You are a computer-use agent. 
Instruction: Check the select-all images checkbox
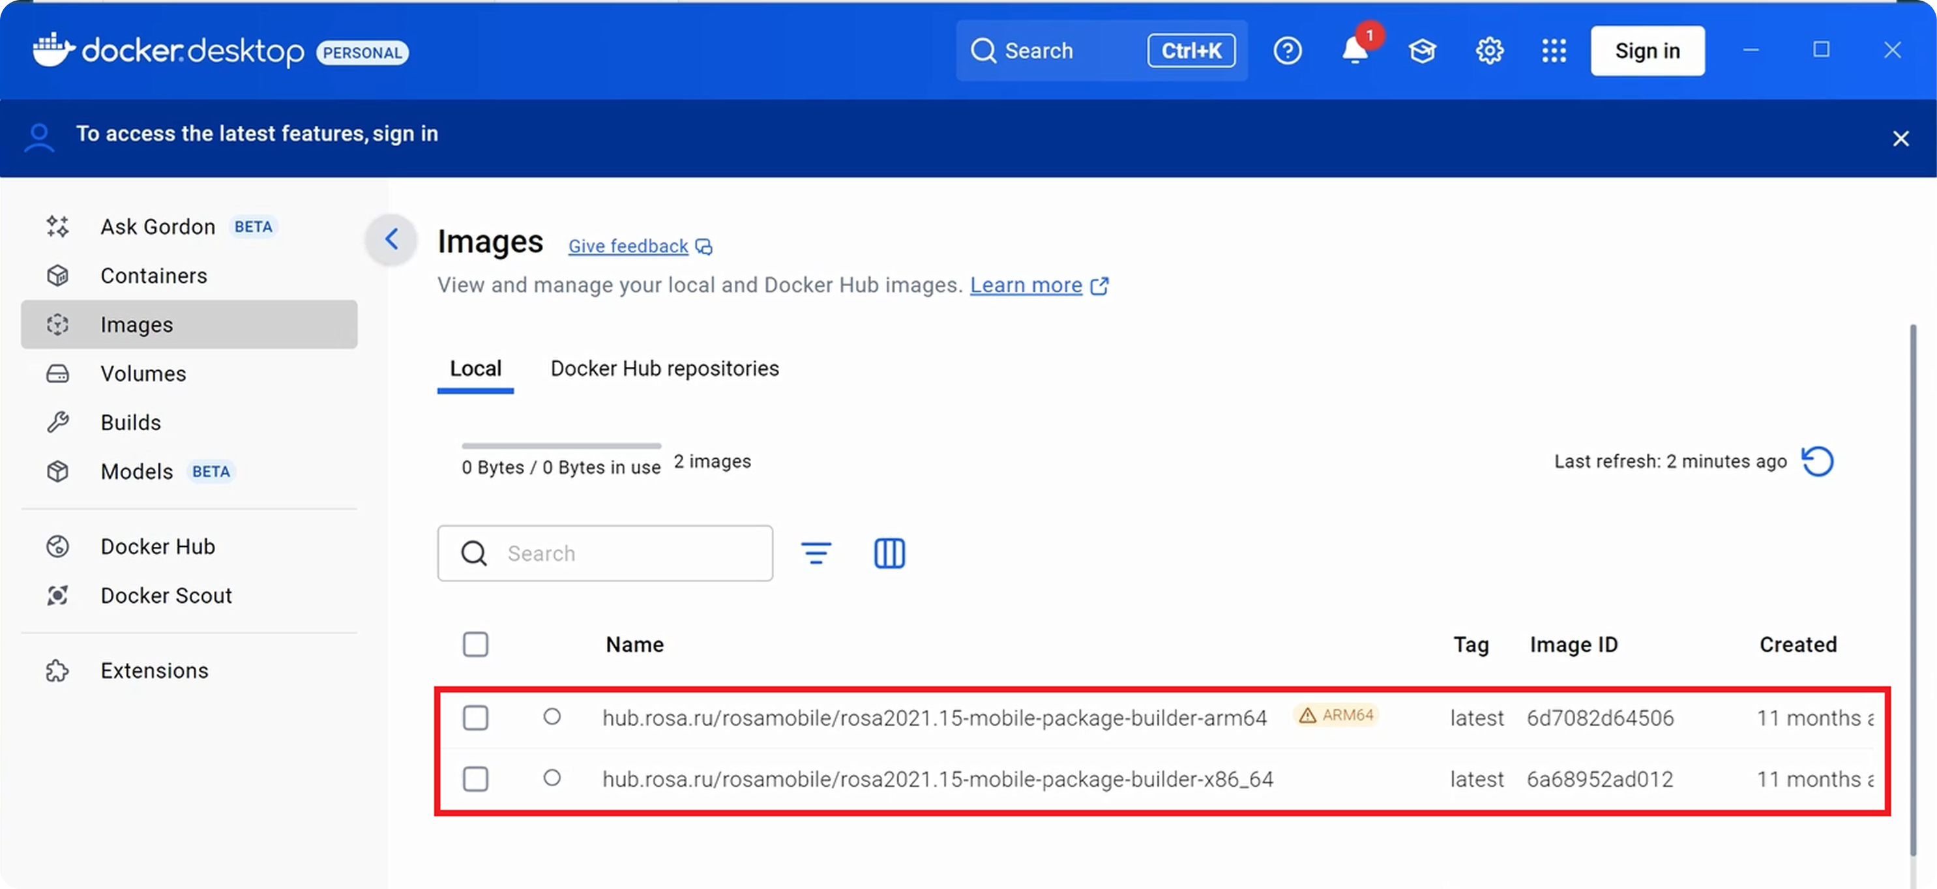(475, 644)
